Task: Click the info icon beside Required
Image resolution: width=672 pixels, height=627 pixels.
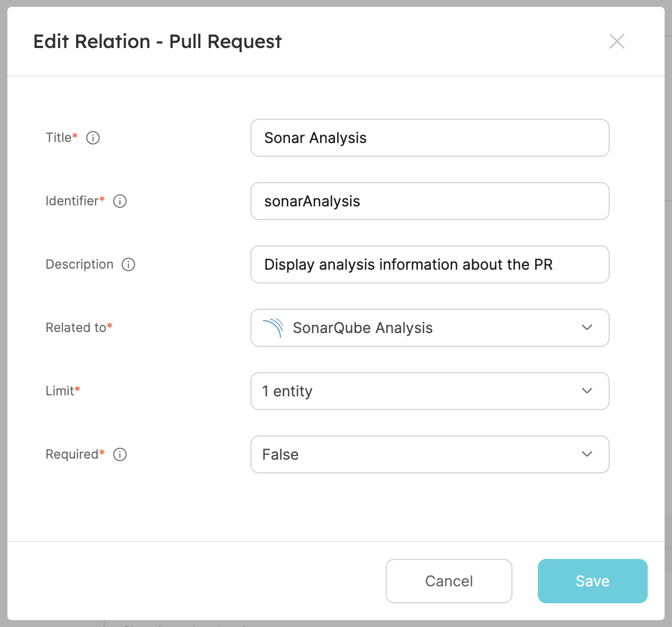Action: pyautogui.click(x=120, y=454)
